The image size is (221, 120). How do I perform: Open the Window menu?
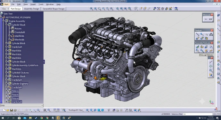(x=50, y=4)
